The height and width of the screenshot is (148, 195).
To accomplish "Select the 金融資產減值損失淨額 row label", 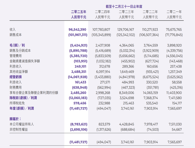I will tap(25, 61).
